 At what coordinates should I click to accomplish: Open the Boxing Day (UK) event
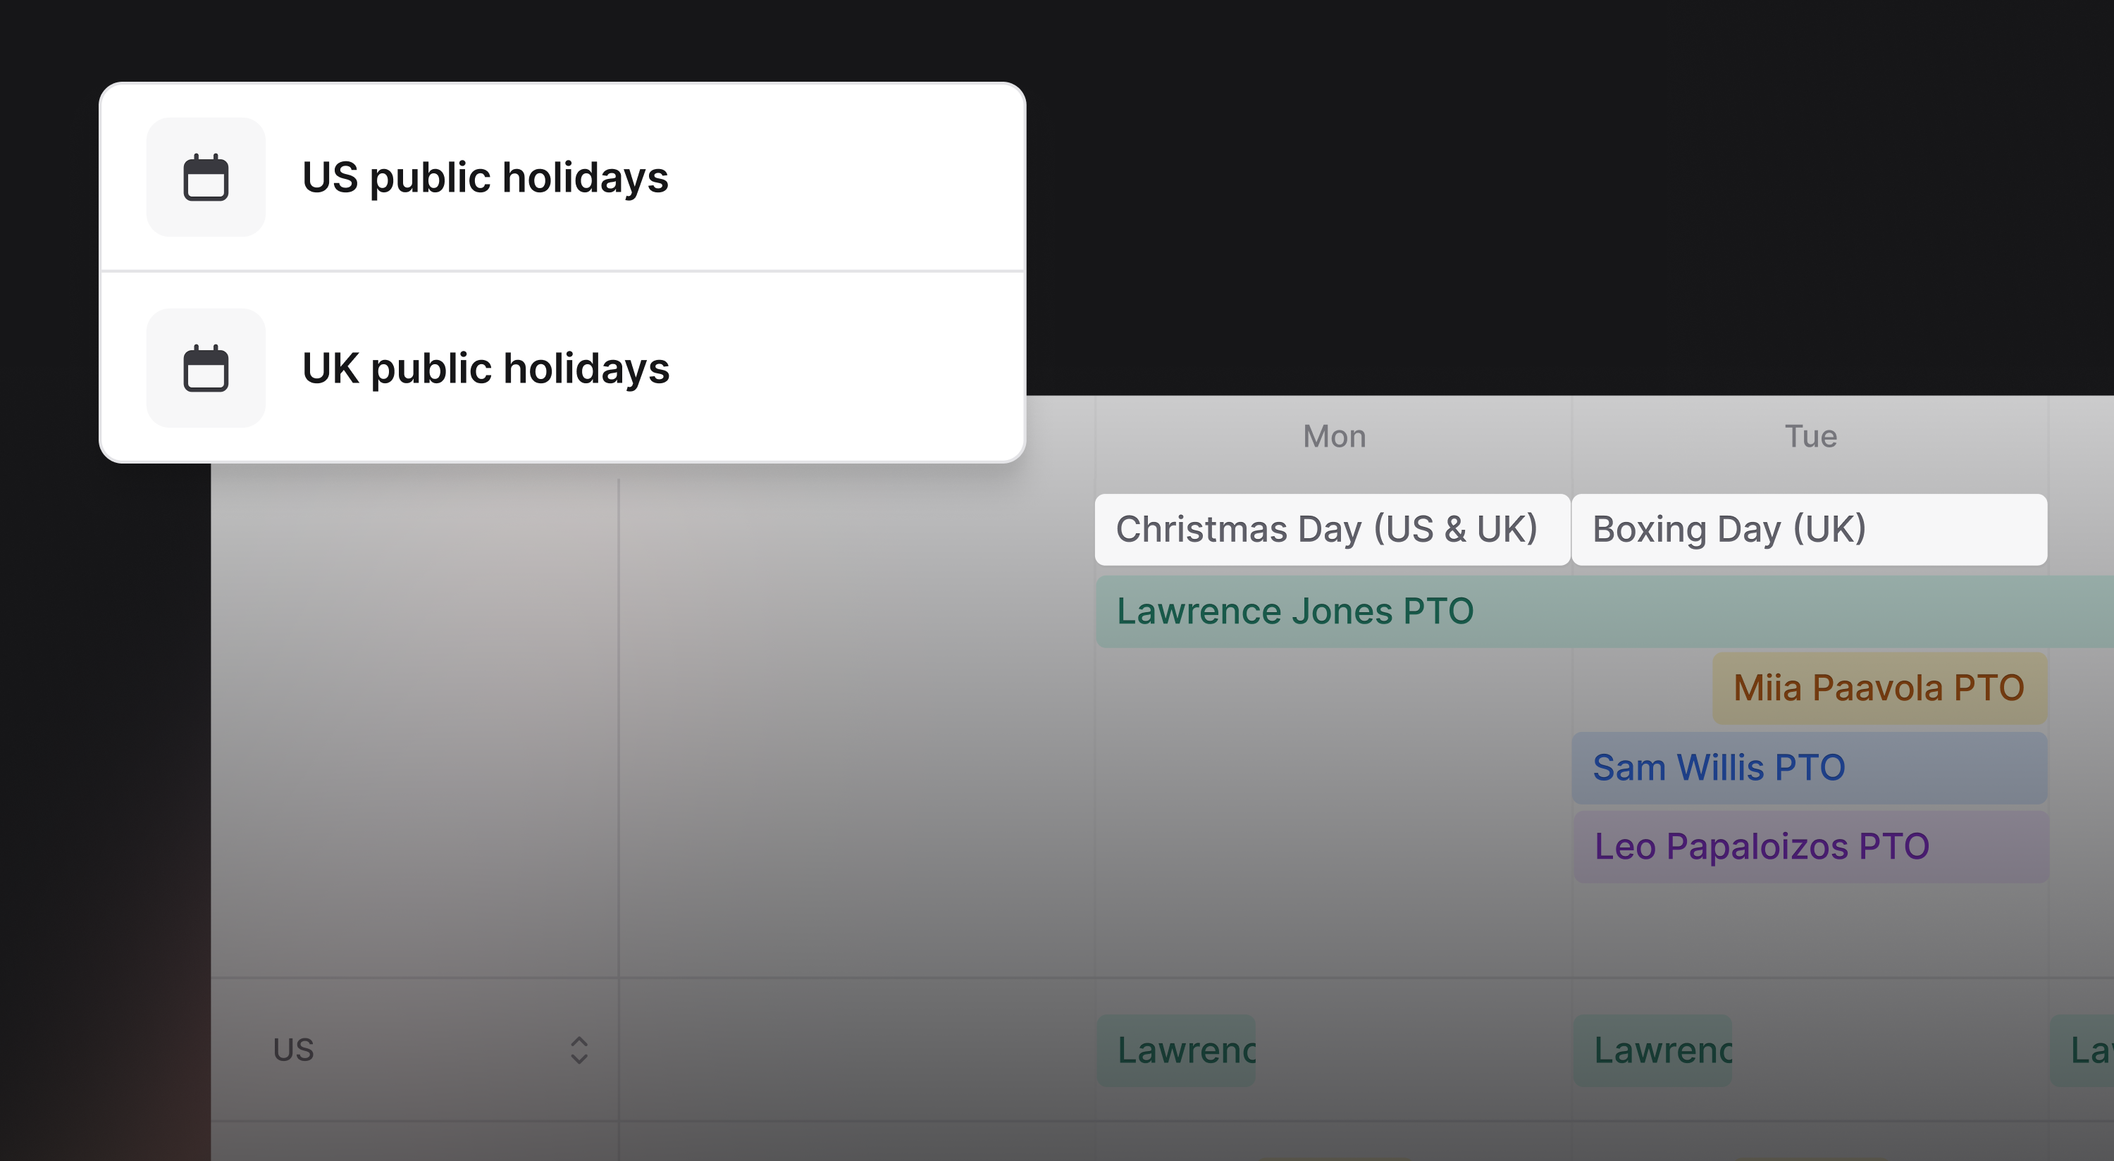1809,529
